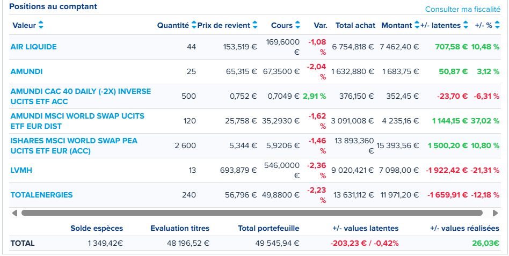Viewport: 509px width, 256px height.
Task: Click the Total achat column header
Action: coord(355,25)
